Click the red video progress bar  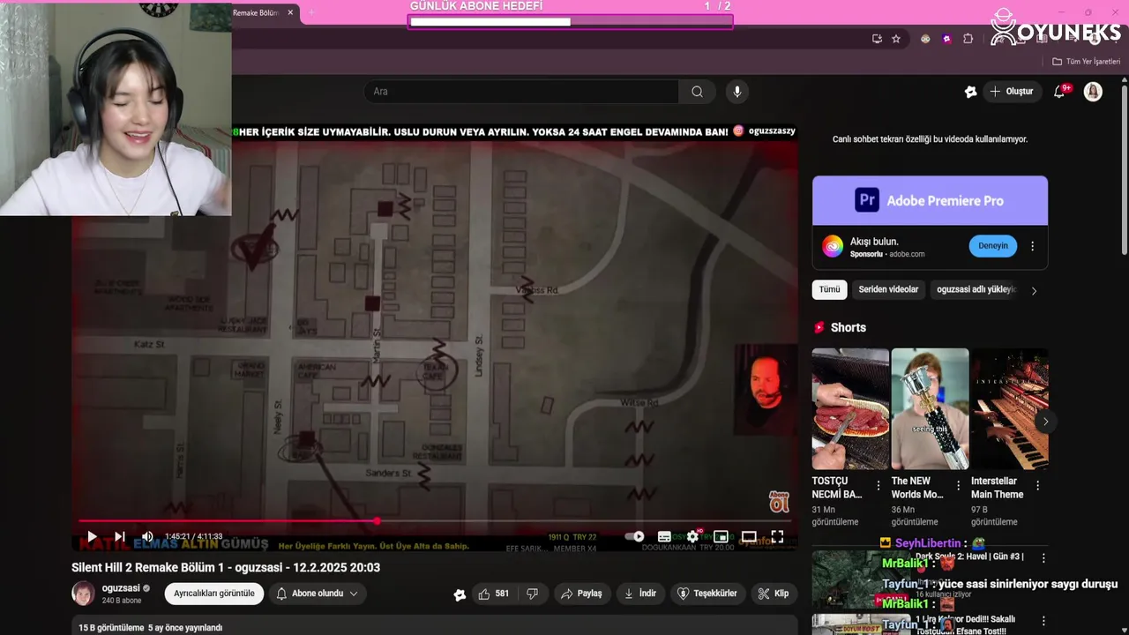435,521
